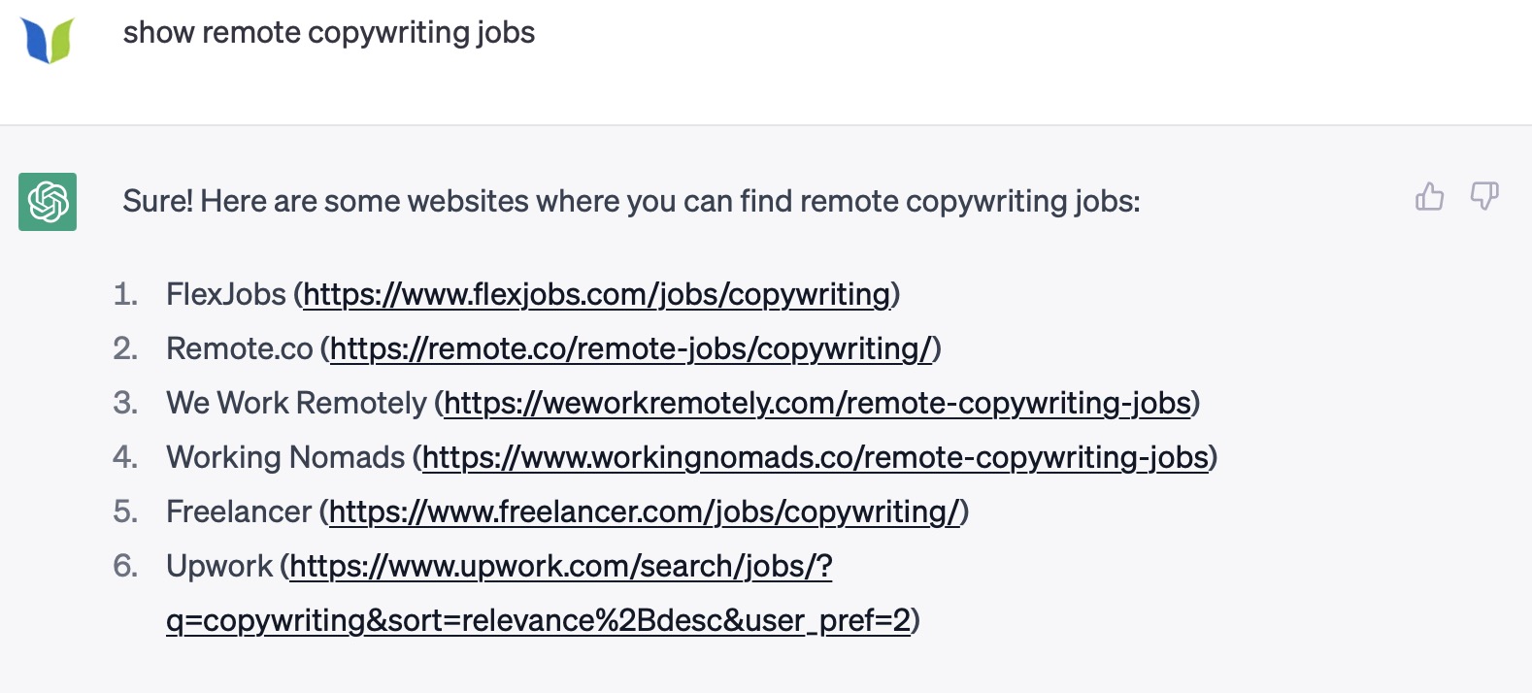The height and width of the screenshot is (693, 1532).
Task: Give the response a thumbs down
Action: coord(1484,197)
